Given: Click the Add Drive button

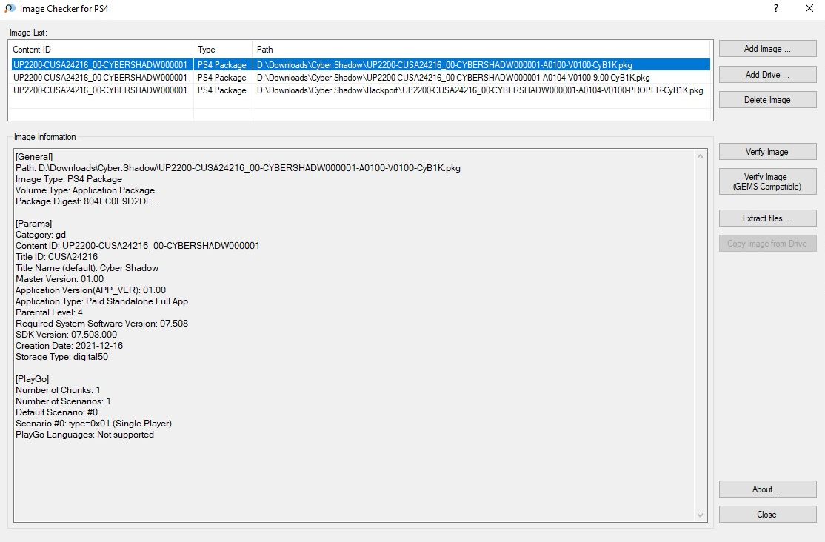Looking at the screenshot, I should (x=767, y=75).
